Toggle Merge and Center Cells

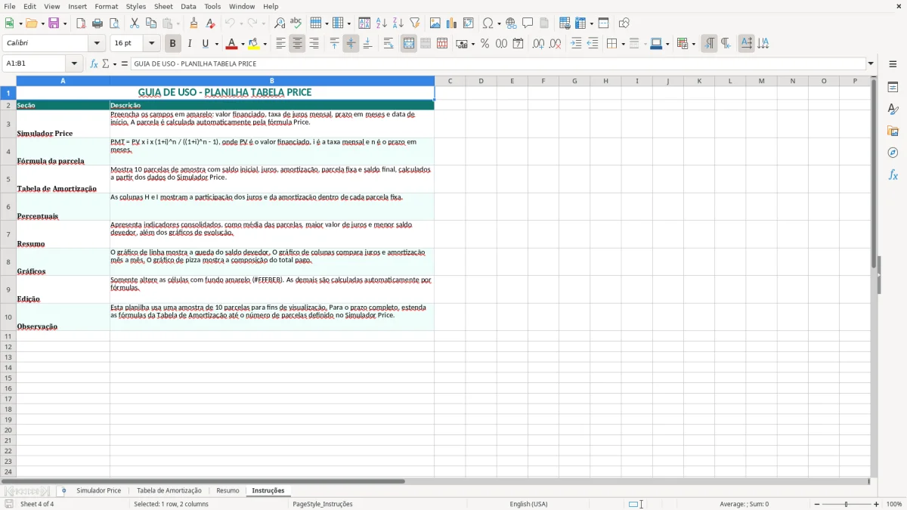click(409, 44)
